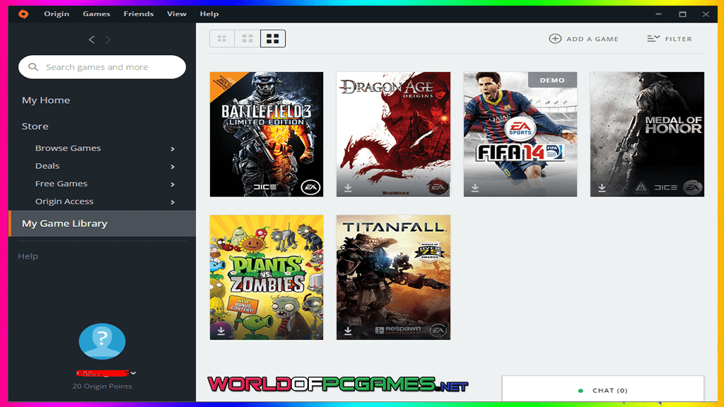This screenshot has height=407, width=724.
Task: Expand Free Games submenu arrow
Action: coord(173,184)
